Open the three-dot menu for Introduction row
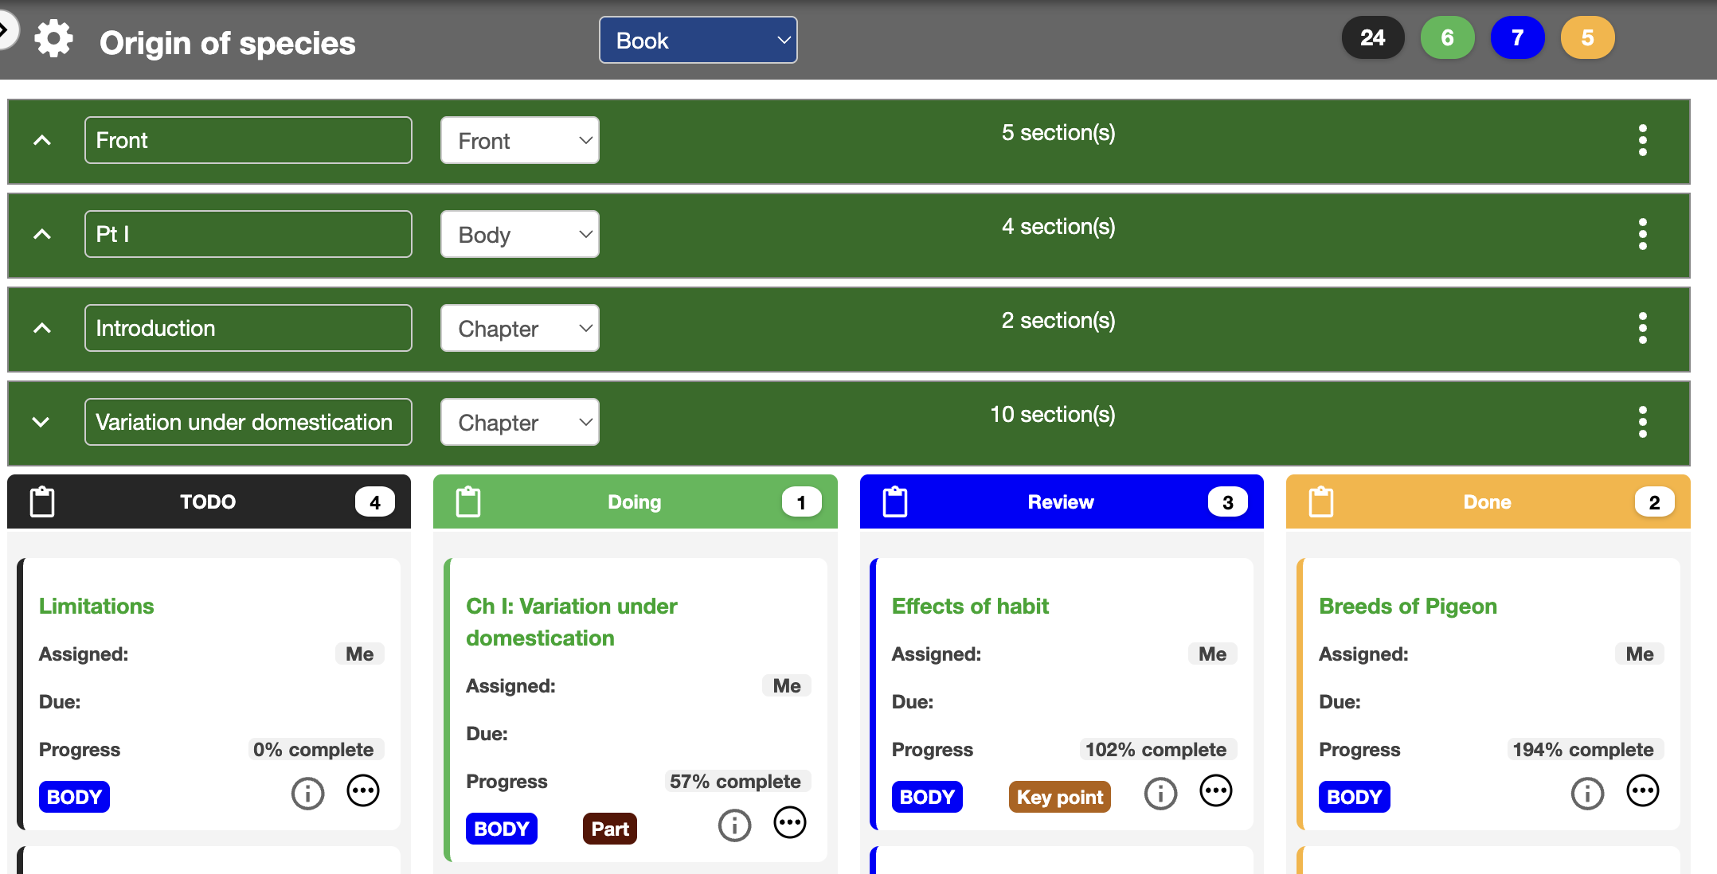Viewport: 1717px width, 874px height. click(1642, 328)
